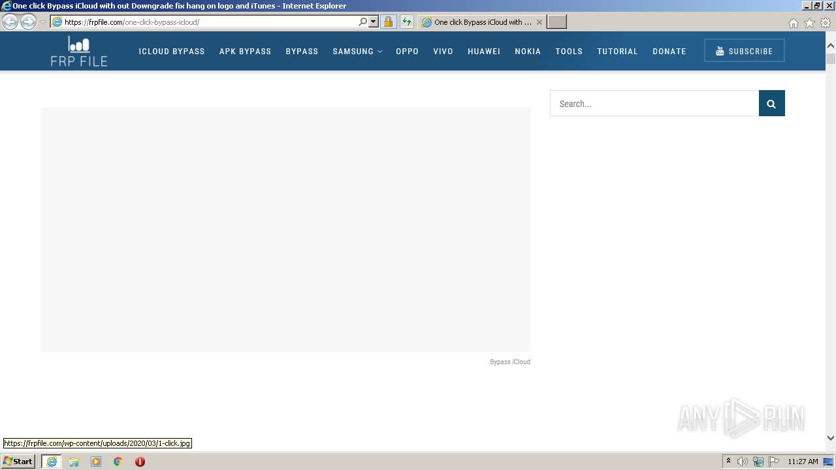Click the Show desktop button
The width and height of the screenshot is (836, 470).
point(829,462)
